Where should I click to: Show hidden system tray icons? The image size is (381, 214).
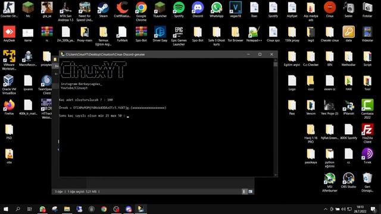pyautogui.click(x=326, y=209)
